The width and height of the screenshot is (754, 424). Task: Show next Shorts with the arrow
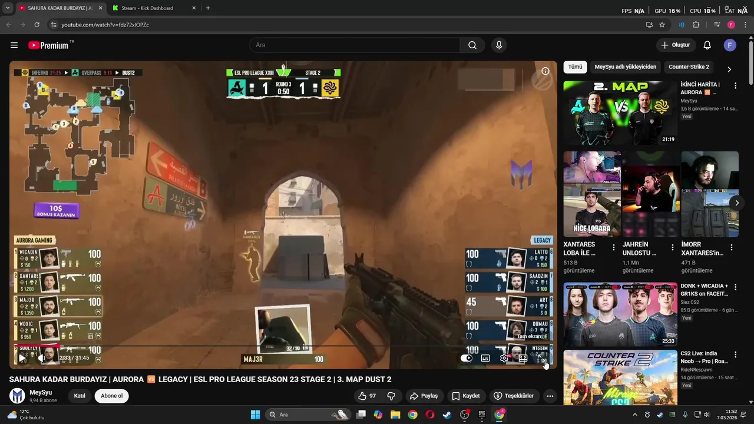(737, 203)
